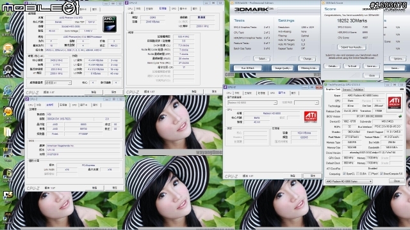The height and width of the screenshot is (230, 410).
Task: Toggle the DirectCompute 5.0 checkbox in GPU-Z
Action: 382,174
